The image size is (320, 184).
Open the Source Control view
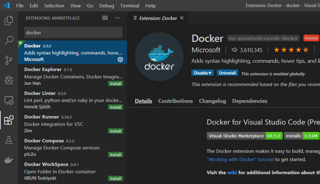click(9, 60)
